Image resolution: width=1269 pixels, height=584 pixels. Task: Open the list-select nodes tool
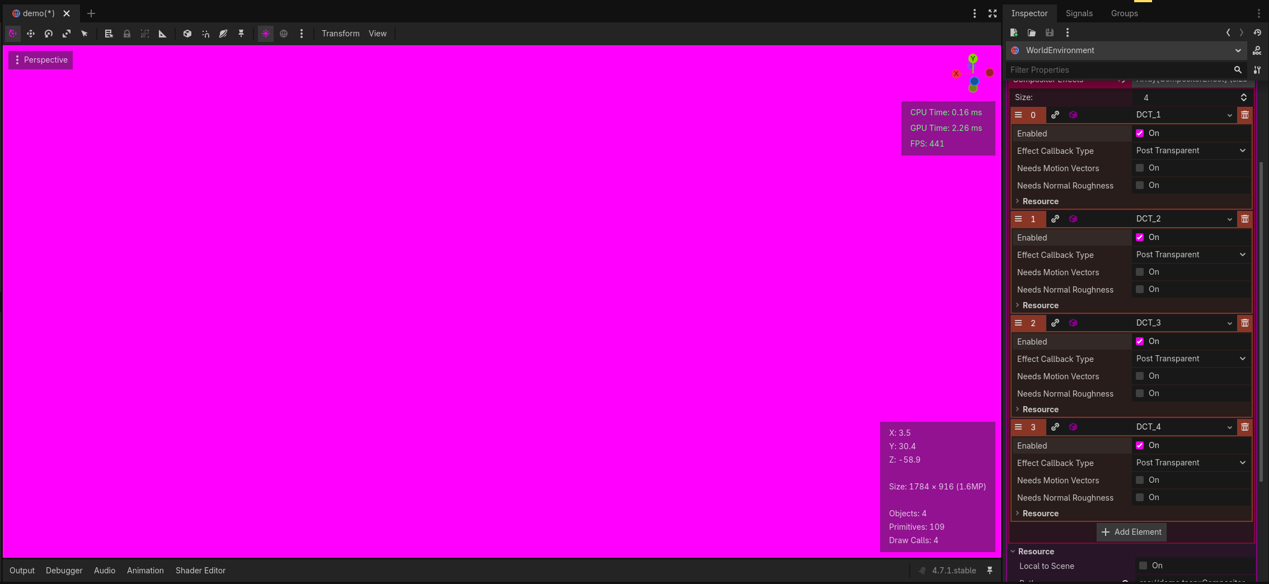coord(109,34)
